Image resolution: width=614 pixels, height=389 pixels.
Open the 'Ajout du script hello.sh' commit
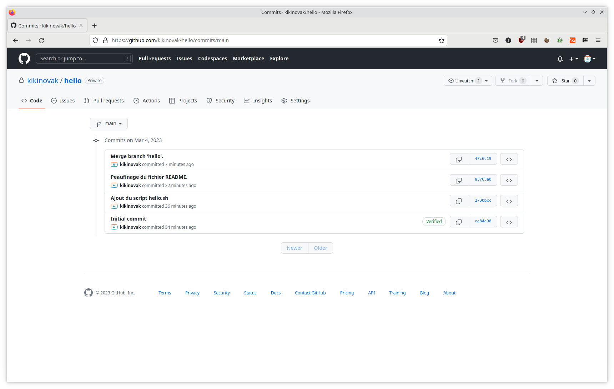pyautogui.click(x=139, y=198)
